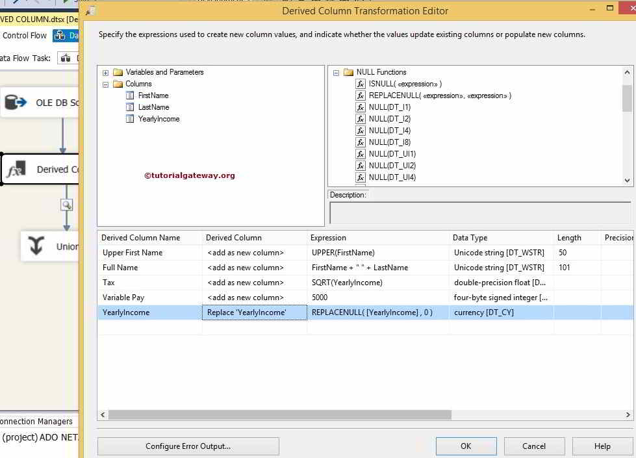Click the Variable Pay column name cell

coord(149,298)
